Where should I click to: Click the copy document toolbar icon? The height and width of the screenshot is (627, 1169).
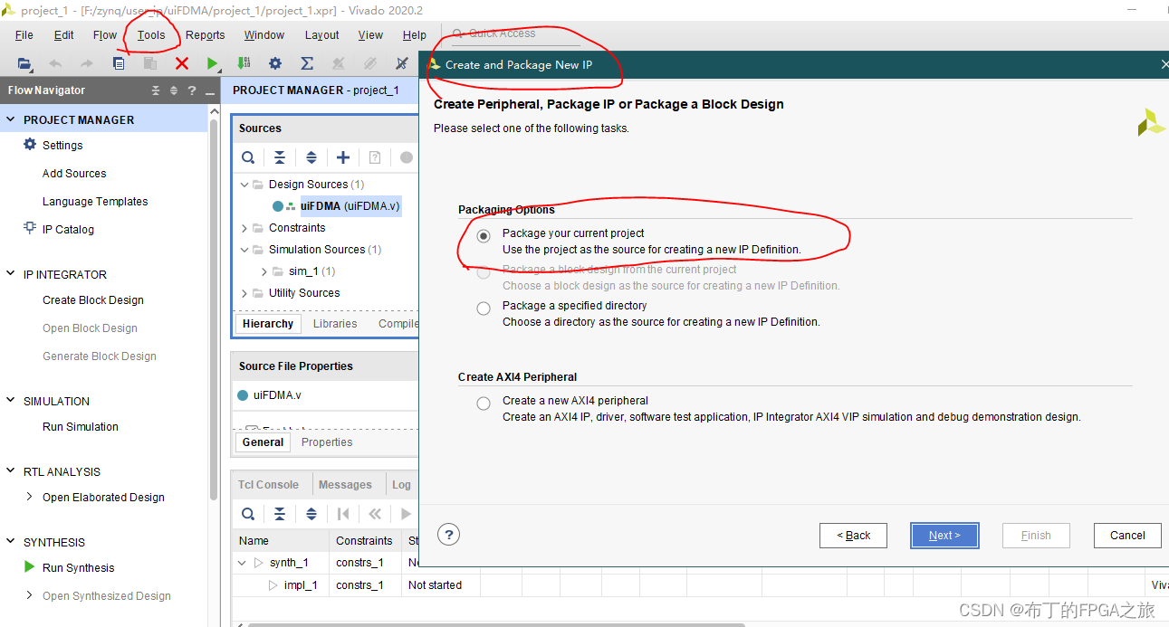pos(119,63)
